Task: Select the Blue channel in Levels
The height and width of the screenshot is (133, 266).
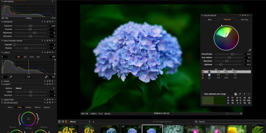Action: click(38, 57)
